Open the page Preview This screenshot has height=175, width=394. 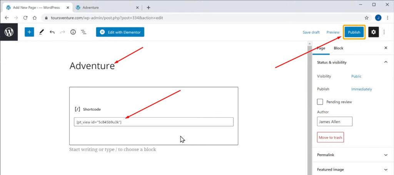pos(333,32)
